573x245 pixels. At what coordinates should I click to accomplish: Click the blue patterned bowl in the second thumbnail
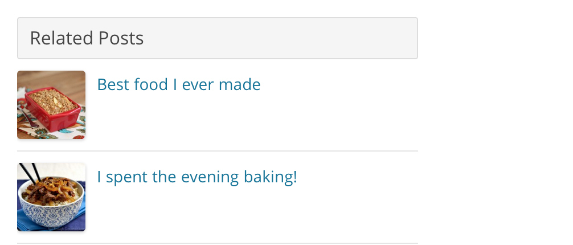tap(51, 209)
